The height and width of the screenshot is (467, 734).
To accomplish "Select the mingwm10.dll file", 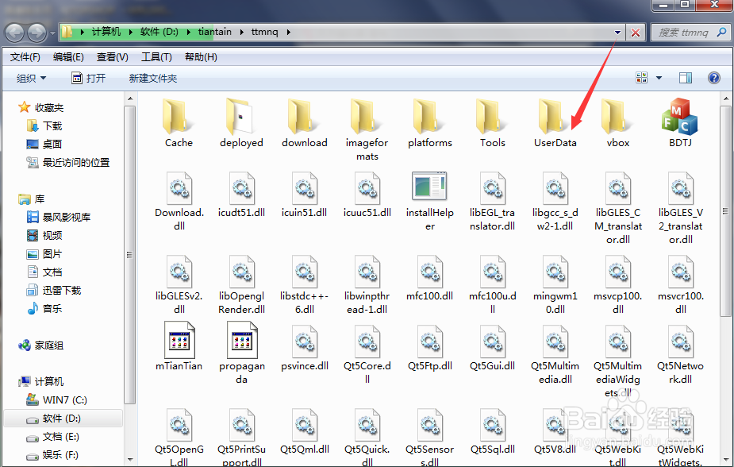I will [555, 285].
